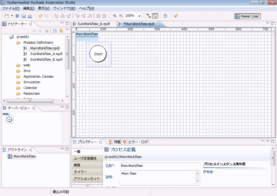Collapse all items in the navigator tree

55,31
